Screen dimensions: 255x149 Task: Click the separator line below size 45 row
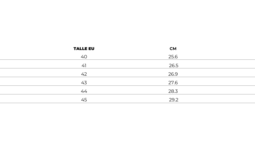pyautogui.click(x=127, y=103)
